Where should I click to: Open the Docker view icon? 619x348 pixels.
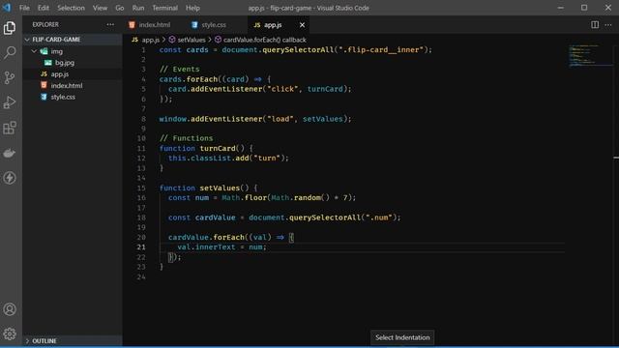pyautogui.click(x=10, y=153)
